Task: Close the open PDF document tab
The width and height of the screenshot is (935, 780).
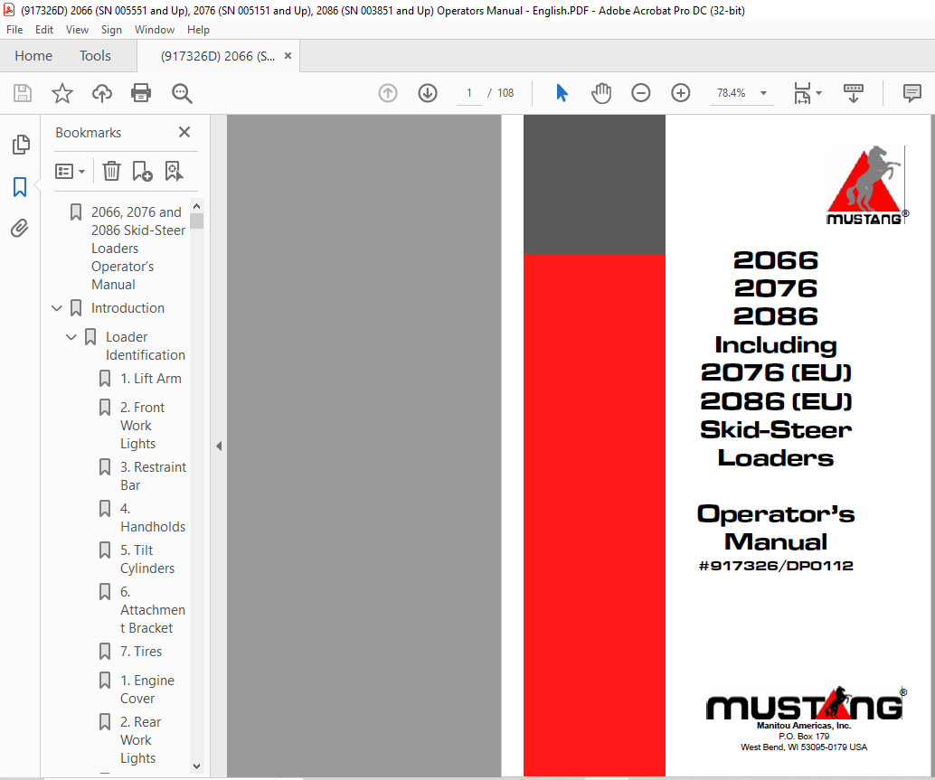Action: (288, 55)
